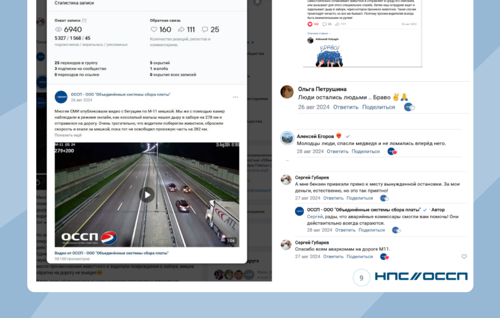Open Ольга Петрушина's profile avatar
The image size is (500, 318).
[x=287, y=92]
